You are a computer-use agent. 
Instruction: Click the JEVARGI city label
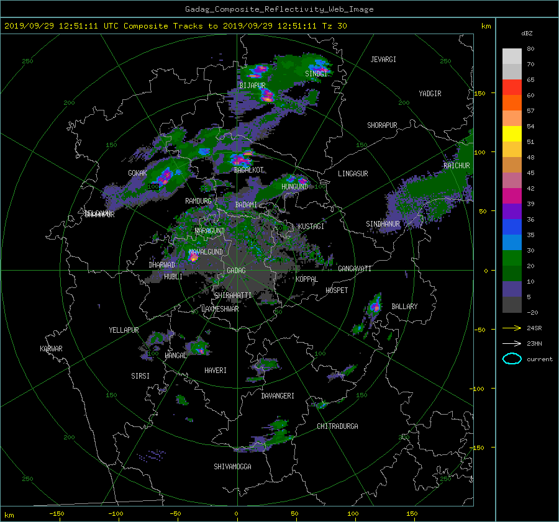[383, 60]
